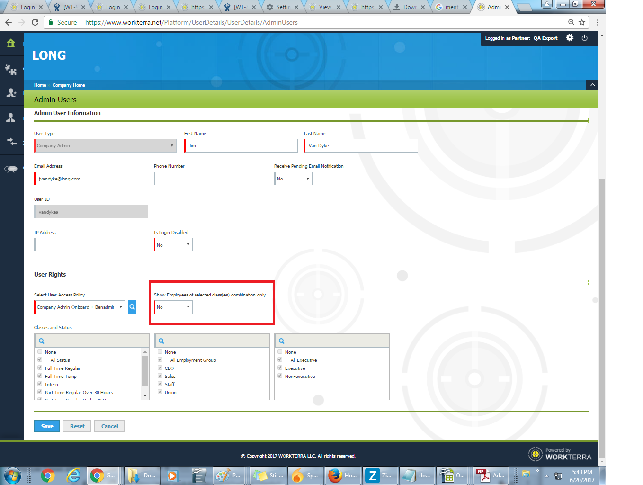Image resolution: width=643 pixels, height=485 pixels.
Task: Open the settings gear in header
Action: (x=570, y=38)
